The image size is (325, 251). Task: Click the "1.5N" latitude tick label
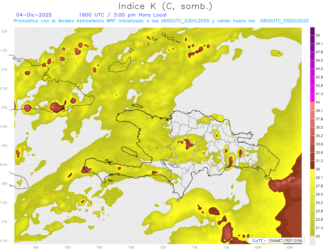[x=4, y=50]
